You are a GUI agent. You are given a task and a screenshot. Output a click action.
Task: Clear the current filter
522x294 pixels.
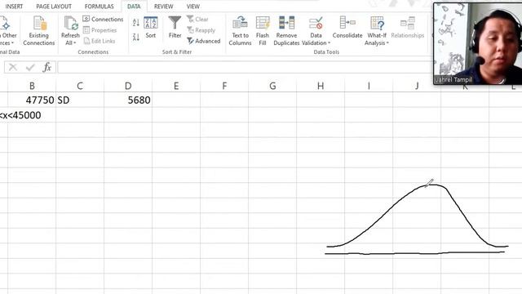click(197, 19)
